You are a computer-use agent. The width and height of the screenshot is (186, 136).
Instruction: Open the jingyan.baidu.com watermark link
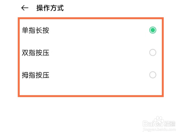pos(159,130)
